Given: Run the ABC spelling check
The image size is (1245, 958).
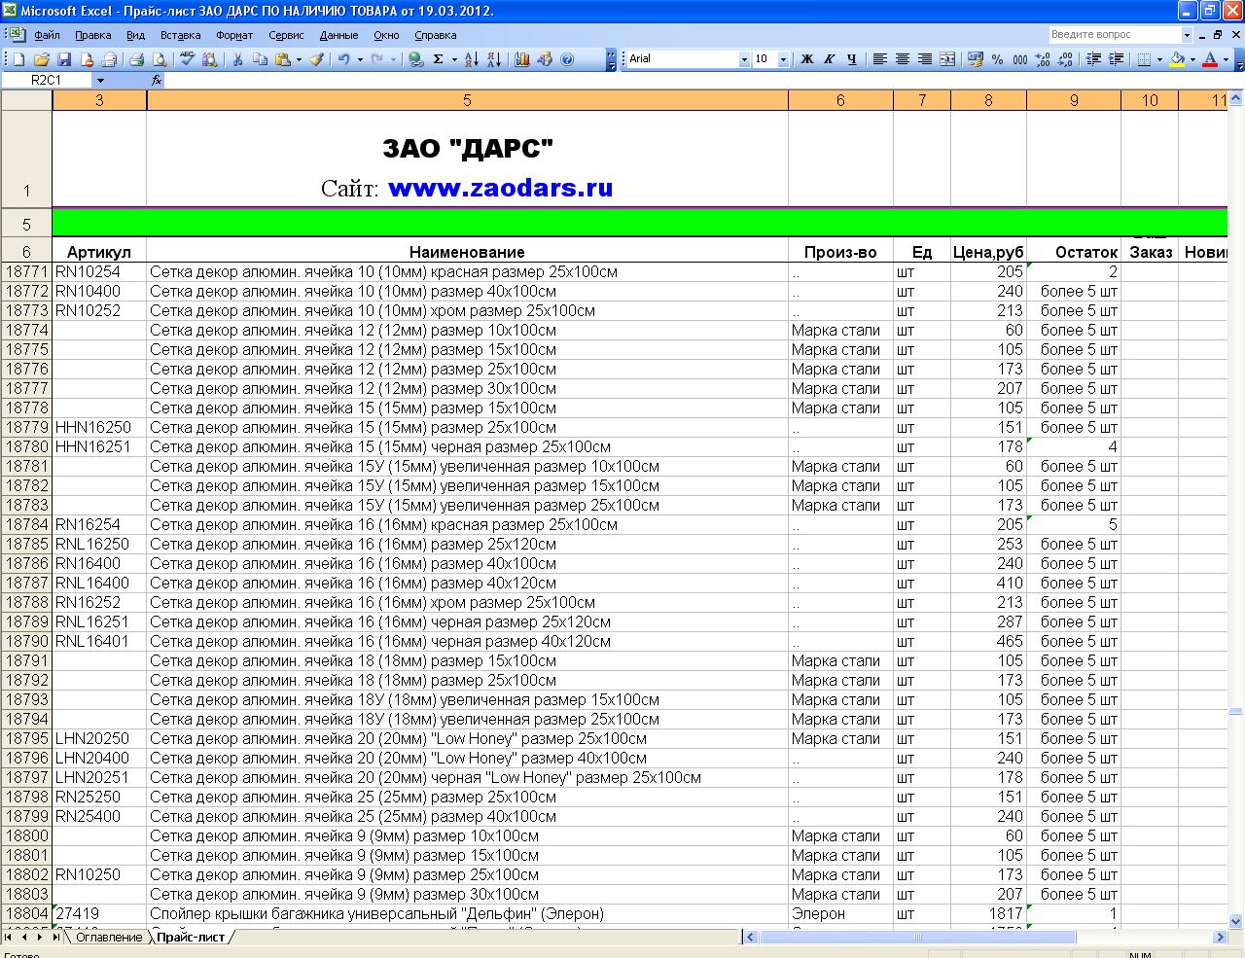Looking at the screenshot, I should point(187,59).
